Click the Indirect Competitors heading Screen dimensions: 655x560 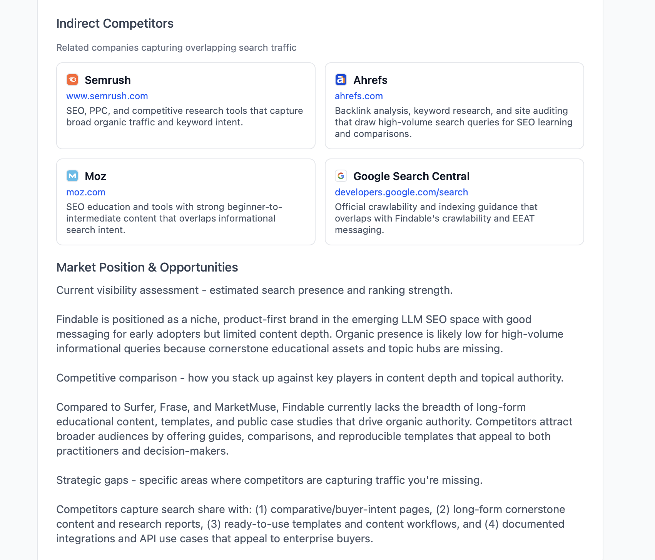115,23
